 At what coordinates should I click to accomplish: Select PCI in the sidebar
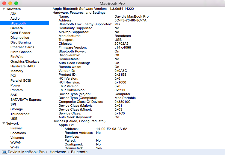13,76
